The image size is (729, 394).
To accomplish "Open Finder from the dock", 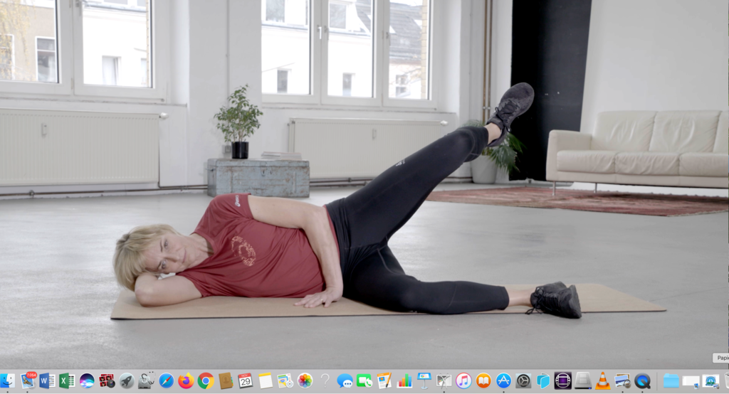I will click(7, 380).
